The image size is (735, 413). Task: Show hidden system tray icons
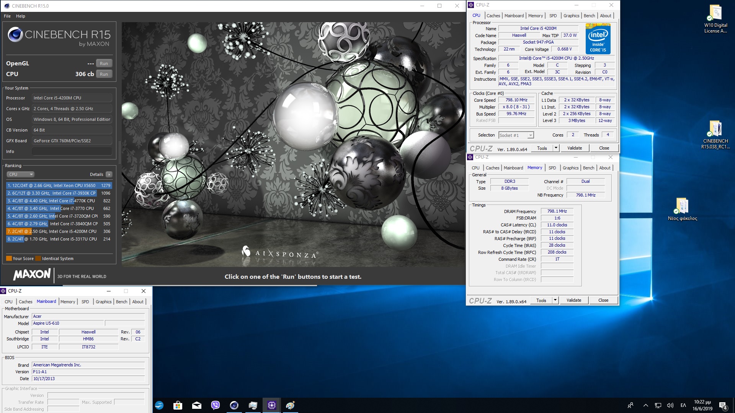(645, 405)
